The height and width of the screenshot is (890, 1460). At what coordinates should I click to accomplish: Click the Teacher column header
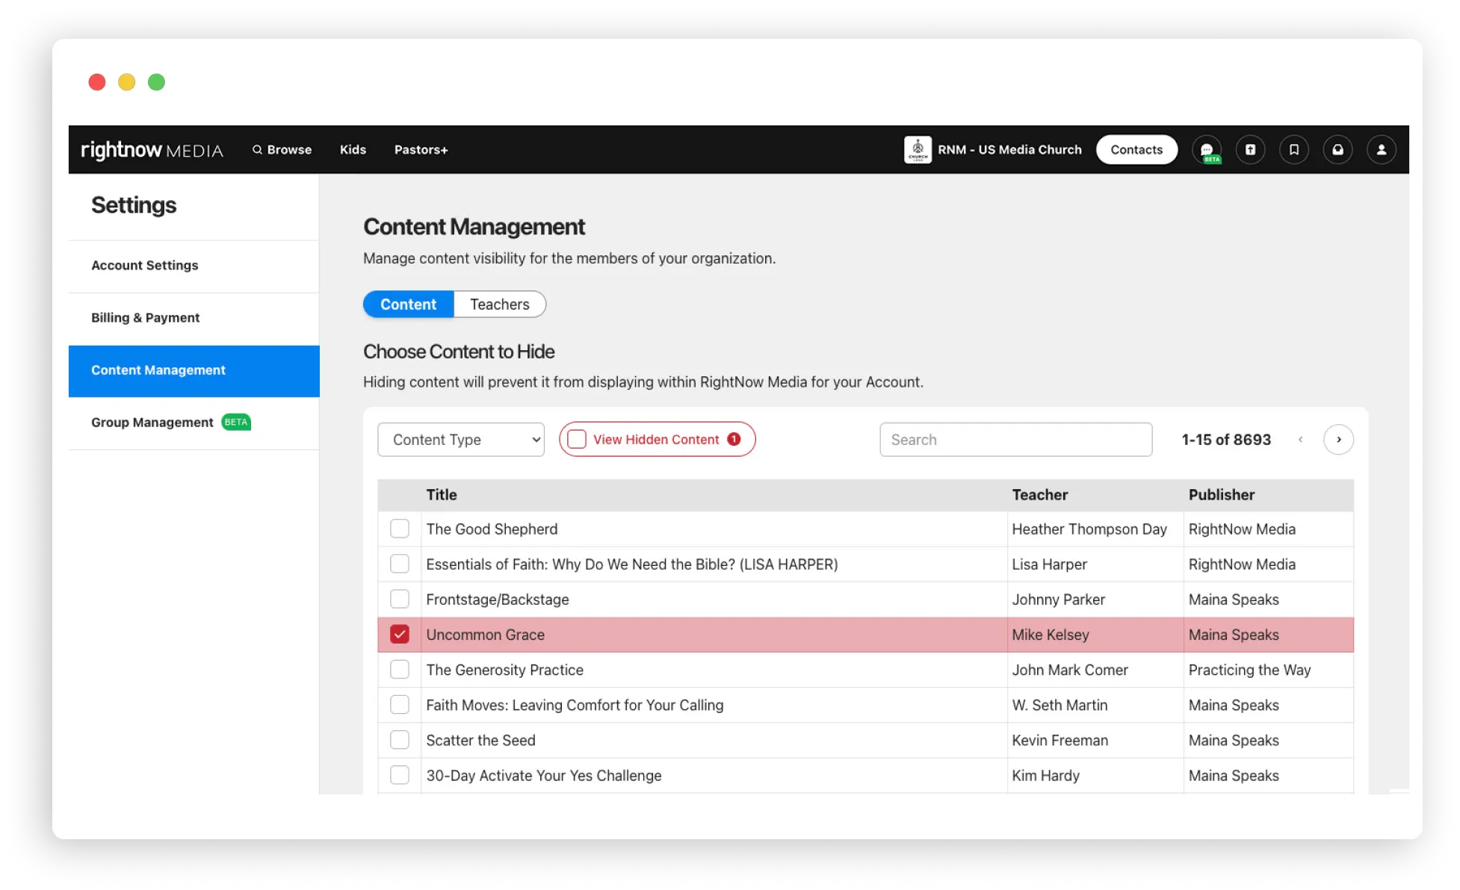(x=1039, y=494)
